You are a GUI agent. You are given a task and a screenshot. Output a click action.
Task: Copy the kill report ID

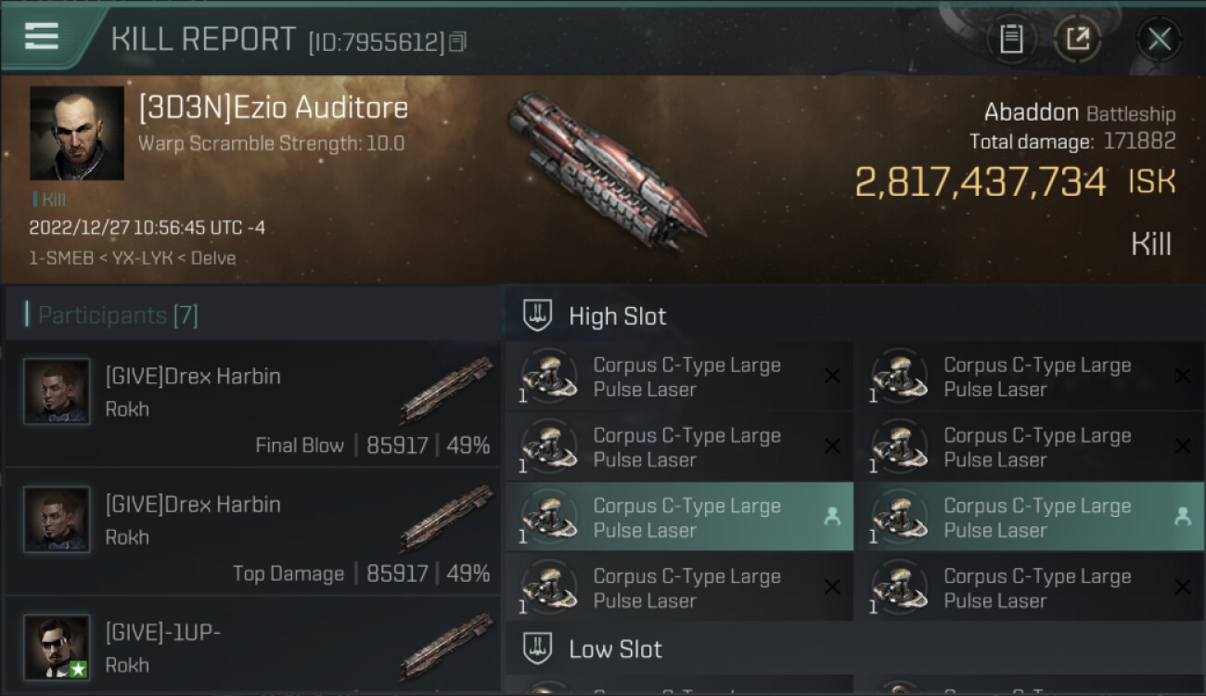click(x=457, y=42)
